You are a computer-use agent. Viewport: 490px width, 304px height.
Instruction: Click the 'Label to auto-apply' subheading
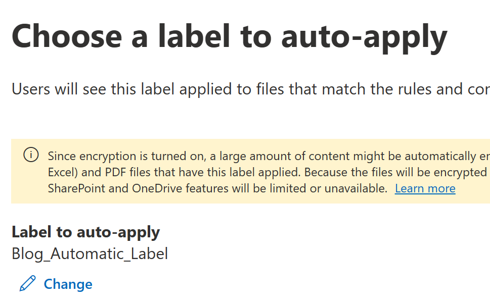85,232
